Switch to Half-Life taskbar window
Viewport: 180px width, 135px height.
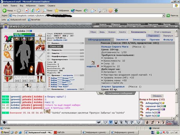(67, 132)
